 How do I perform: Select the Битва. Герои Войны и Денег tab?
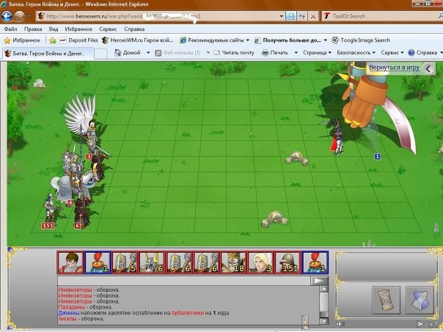pyautogui.click(x=48, y=53)
